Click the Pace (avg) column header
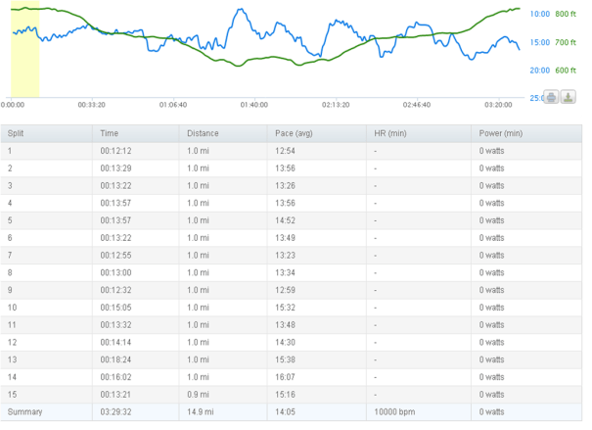The width and height of the screenshot is (592, 430). pos(294,133)
